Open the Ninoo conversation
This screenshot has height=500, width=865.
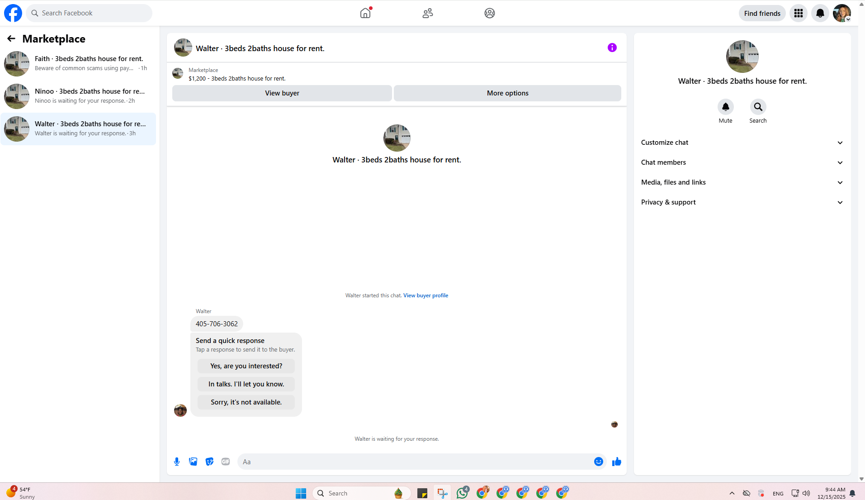click(78, 96)
